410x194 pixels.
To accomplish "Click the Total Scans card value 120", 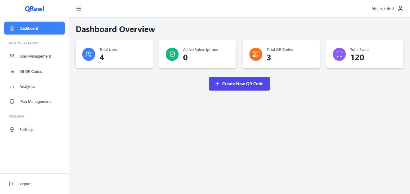I will [357, 58].
